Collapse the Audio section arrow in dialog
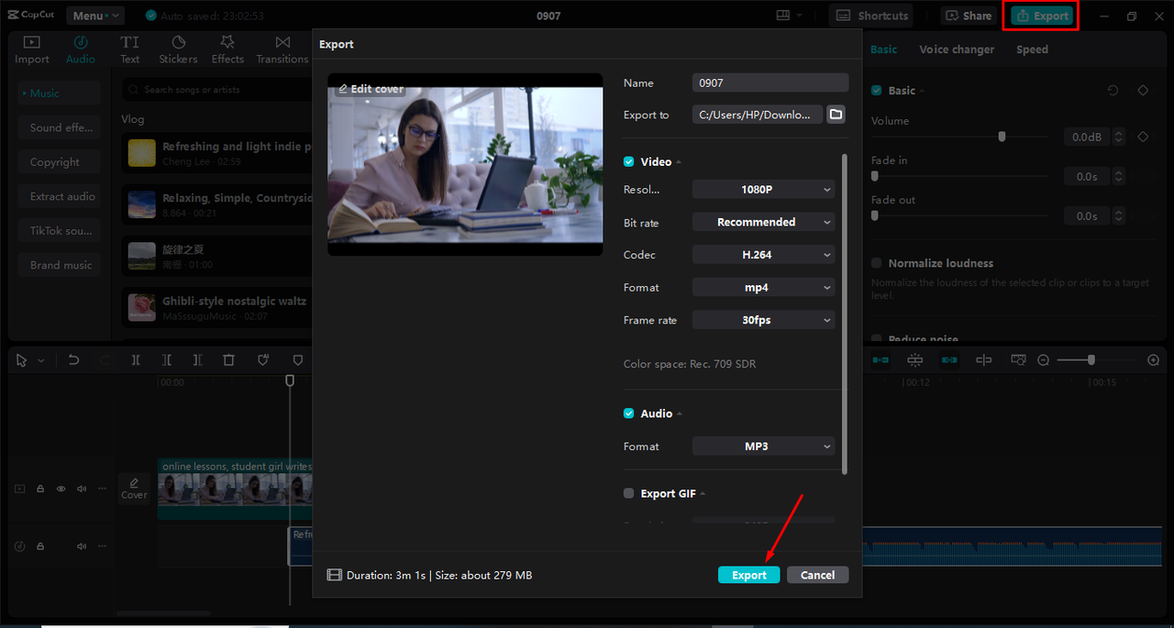The width and height of the screenshot is (1174, 628). [681, 414]
